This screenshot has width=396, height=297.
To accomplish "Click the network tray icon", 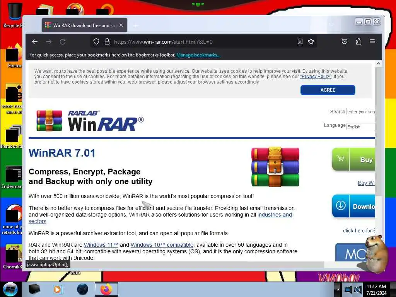I will coord(348,289).
